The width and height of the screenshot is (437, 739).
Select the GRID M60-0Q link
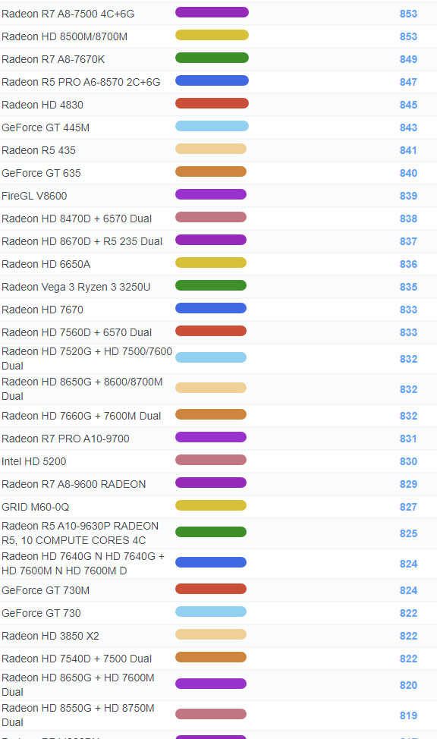coord(36,507)
